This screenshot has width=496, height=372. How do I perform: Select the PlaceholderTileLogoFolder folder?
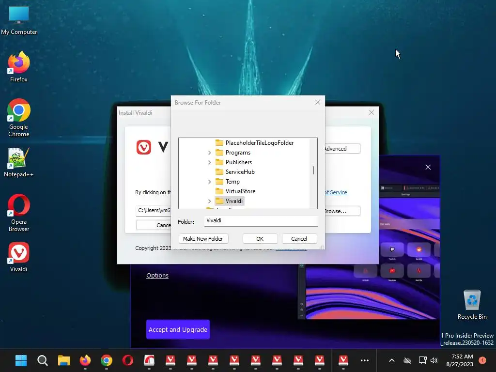click(x=260, y=143)
